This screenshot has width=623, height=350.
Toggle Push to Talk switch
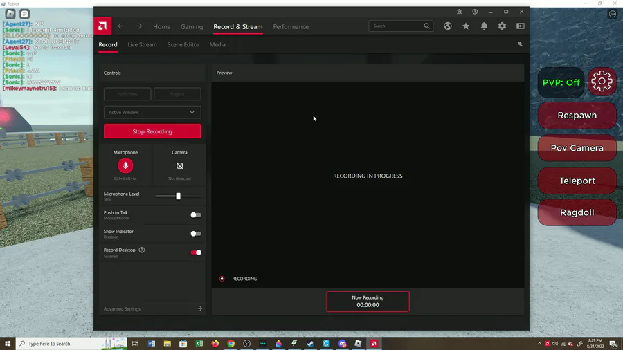[195, 215]
